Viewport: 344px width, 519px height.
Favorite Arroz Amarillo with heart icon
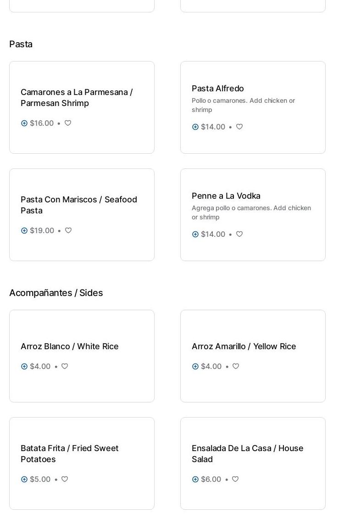(236, 366)
